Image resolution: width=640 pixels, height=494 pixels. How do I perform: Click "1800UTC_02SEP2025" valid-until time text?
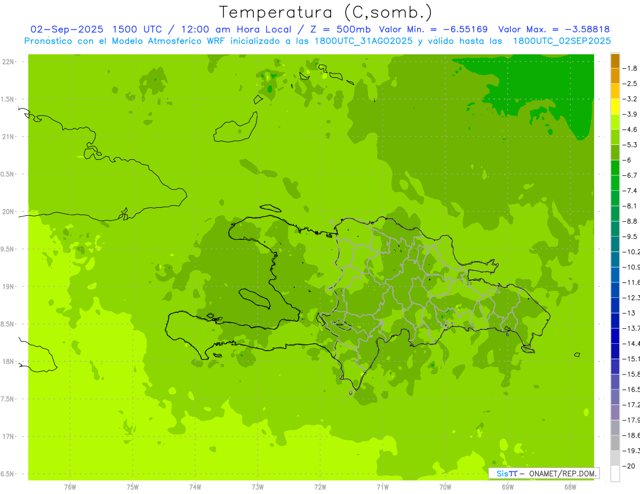click(x=562, y=41)
